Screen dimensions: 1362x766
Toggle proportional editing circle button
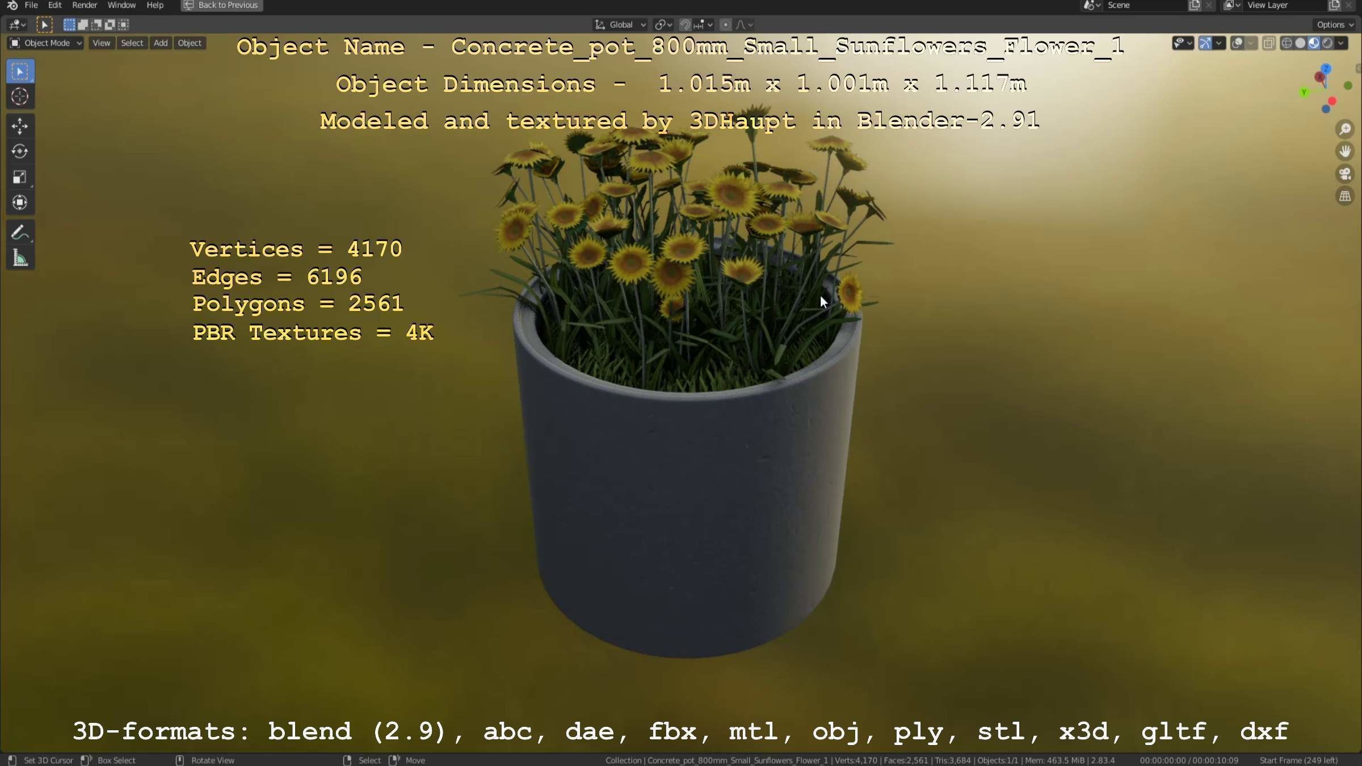725,24
